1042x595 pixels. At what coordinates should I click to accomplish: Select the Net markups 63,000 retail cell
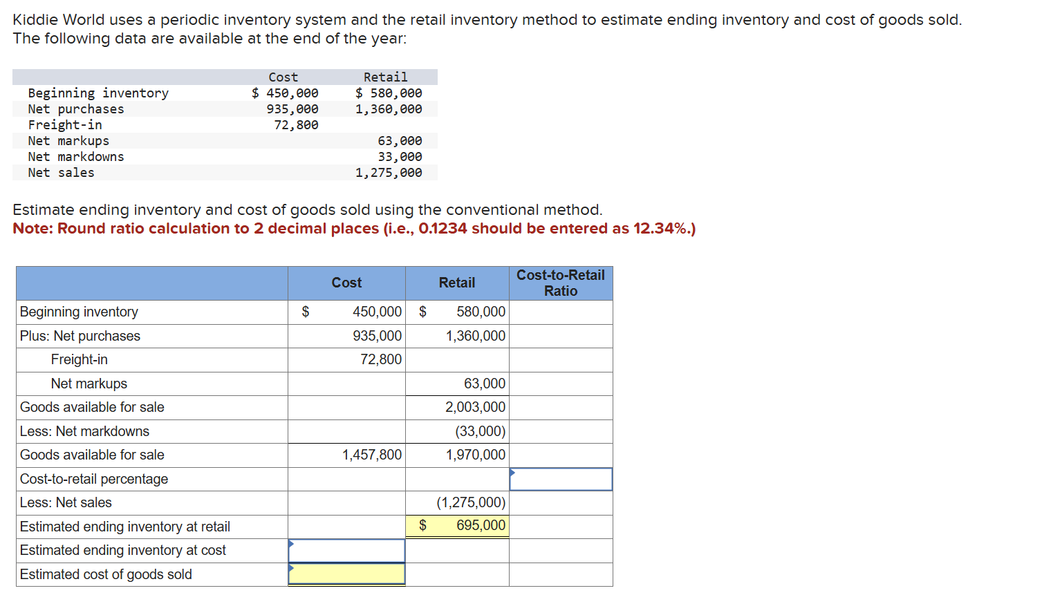pos(484,384)
